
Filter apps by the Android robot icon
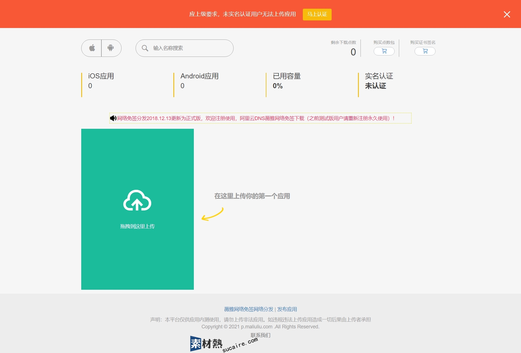pyautogui.click(x=111, y=48)
